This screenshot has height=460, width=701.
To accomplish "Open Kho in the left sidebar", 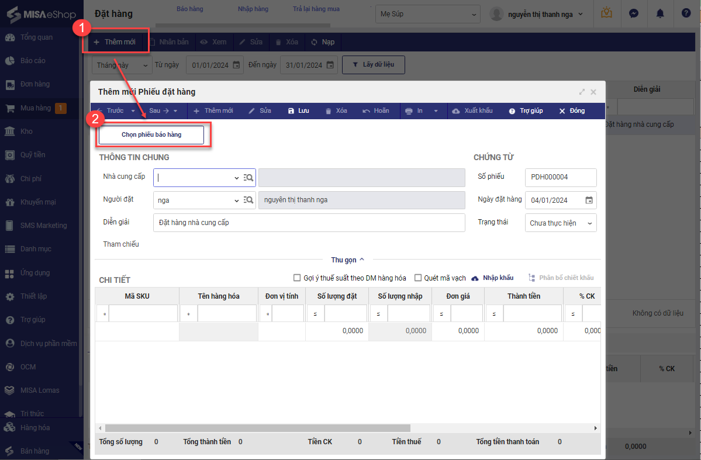I will [26, 132].
